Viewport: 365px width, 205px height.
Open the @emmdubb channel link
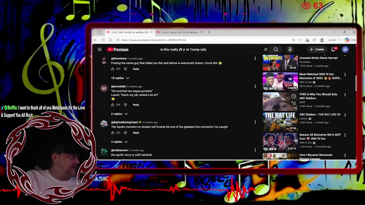click(118, 87)
